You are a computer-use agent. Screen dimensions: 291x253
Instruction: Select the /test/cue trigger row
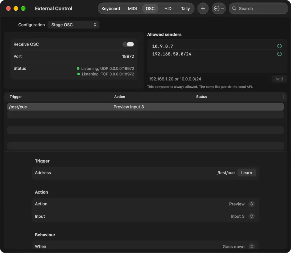click(x=145, y=107)
